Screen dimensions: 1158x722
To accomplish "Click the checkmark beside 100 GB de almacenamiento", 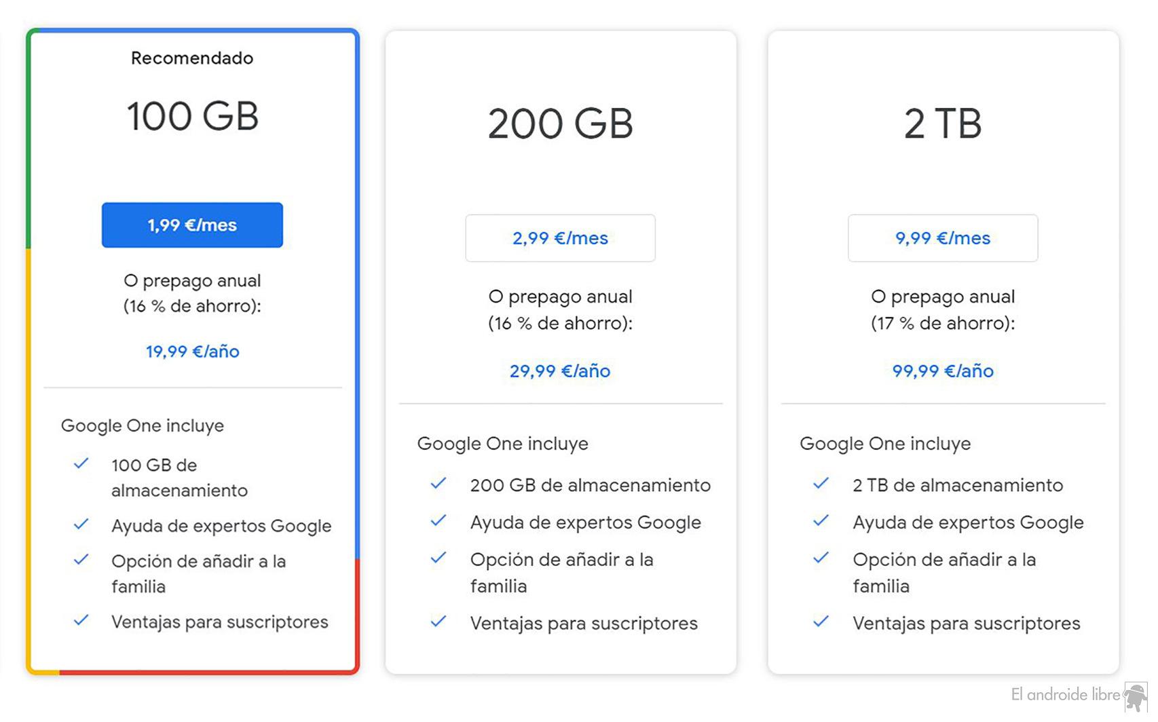I will [x=81, y=464].
